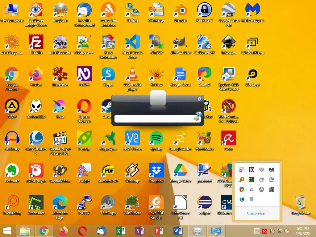This screenshot has height=237, width=316.
Task: Select the Google Docs desktop icon
Action: 180,77
